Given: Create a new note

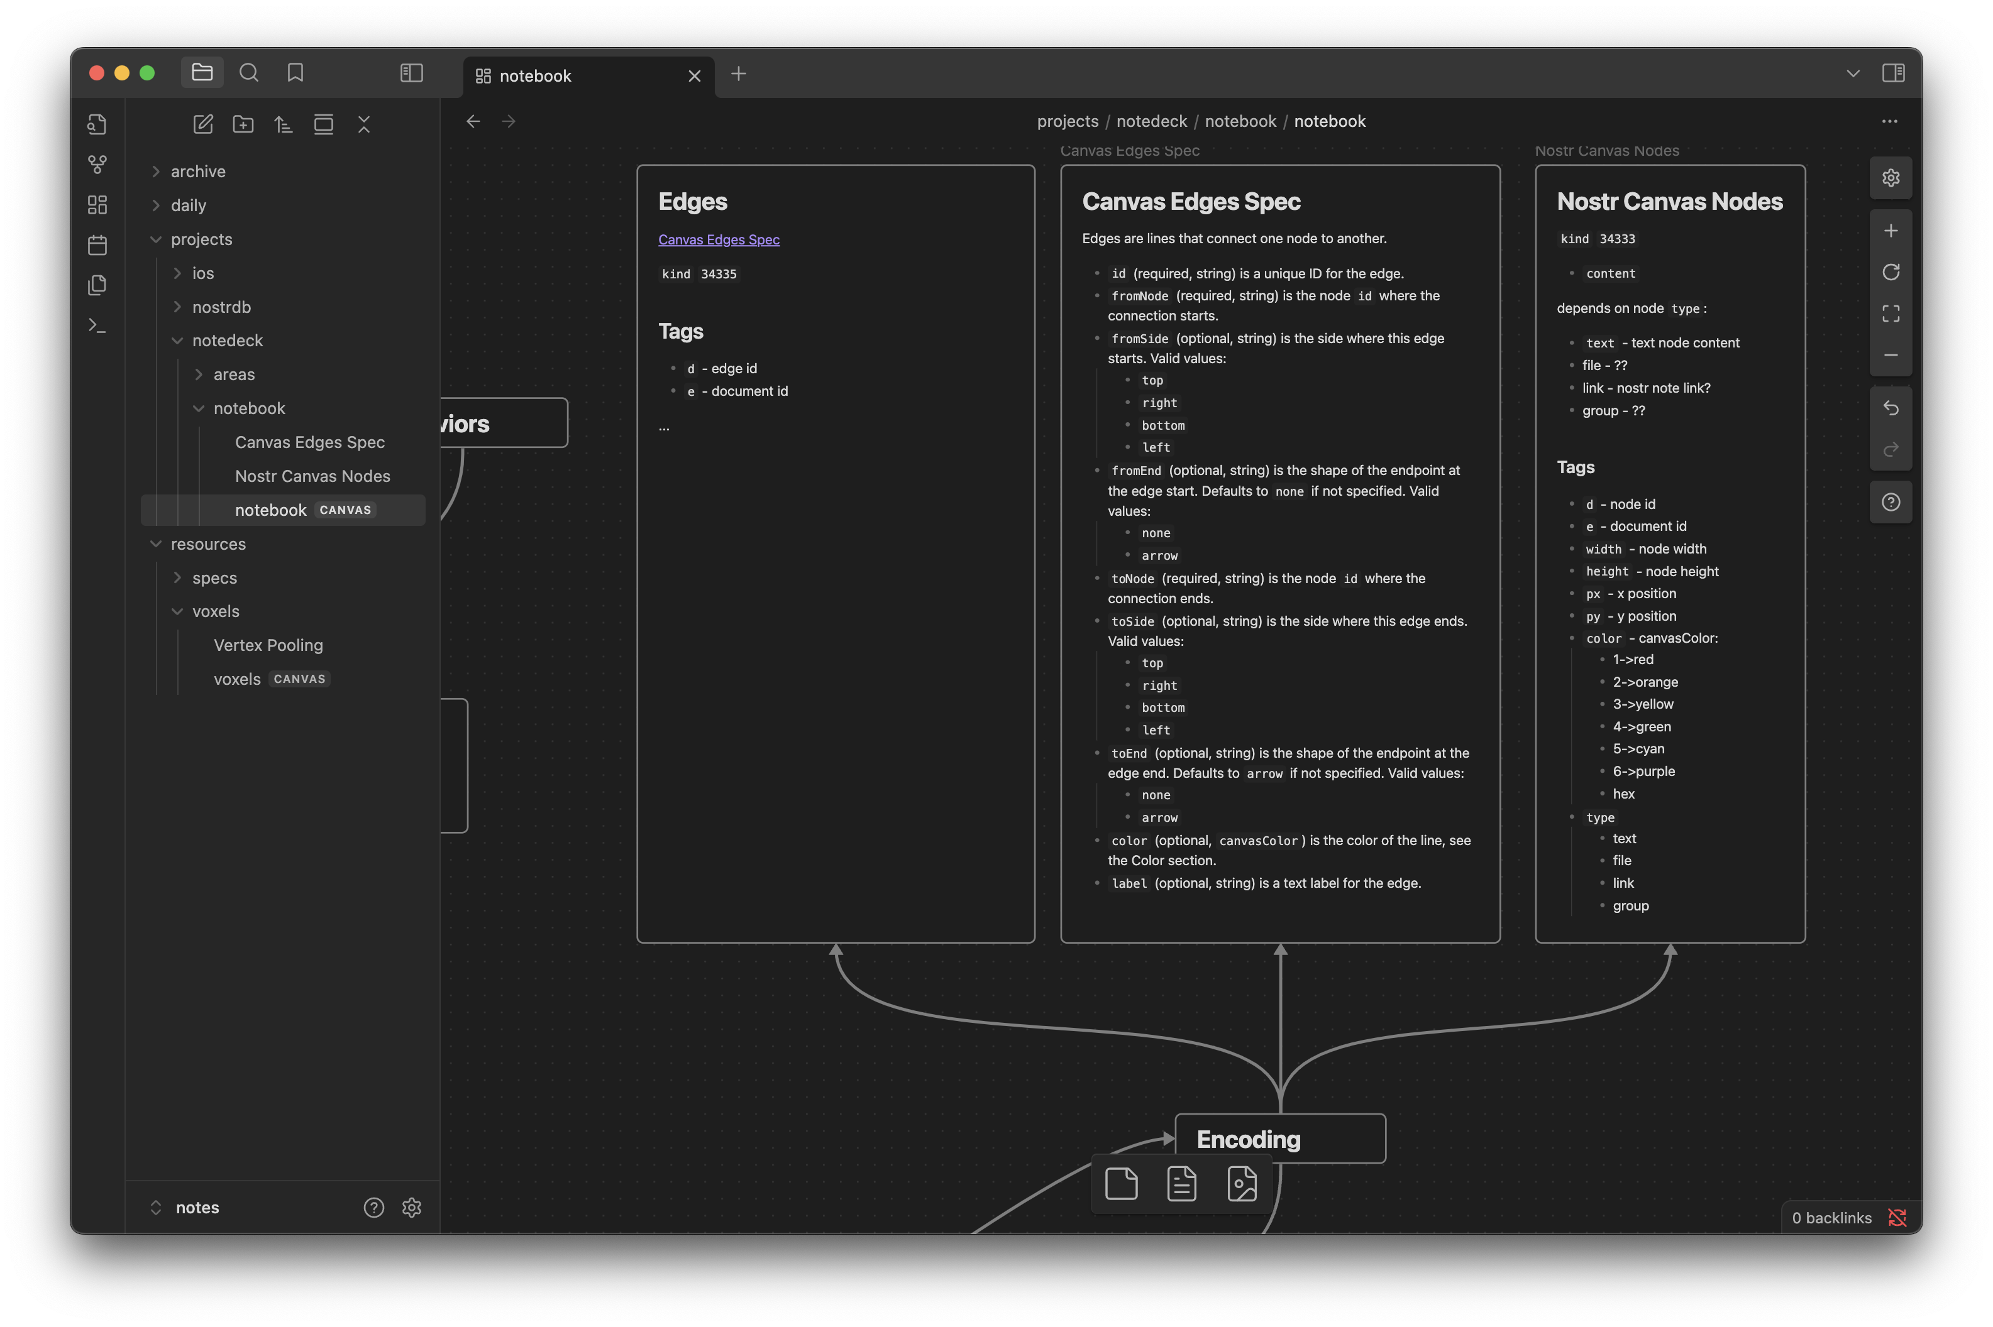Looking at the screenshot, I should (x=203, y=124).
